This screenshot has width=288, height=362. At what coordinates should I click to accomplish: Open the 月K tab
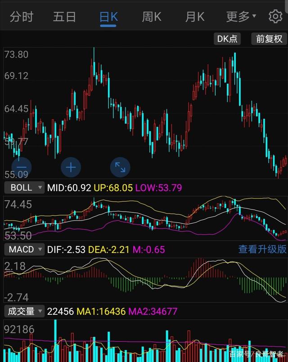click(x=195, y=17)
